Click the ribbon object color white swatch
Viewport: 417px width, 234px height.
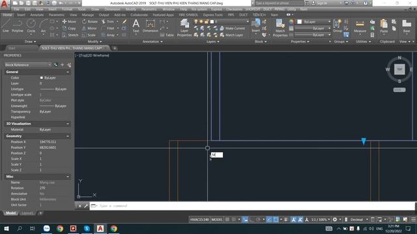pos(300,21)
